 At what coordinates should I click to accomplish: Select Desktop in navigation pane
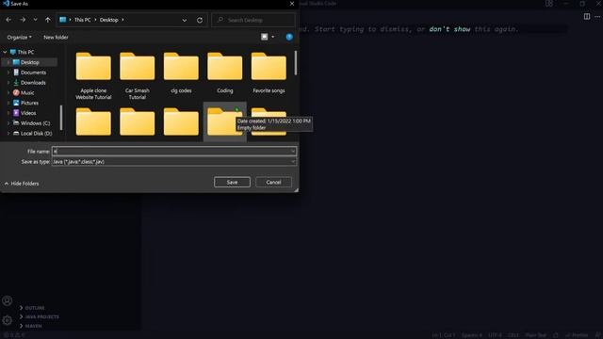(30, 62)
